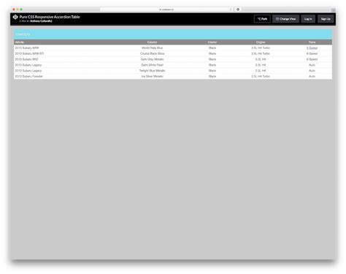Click the Ice Silver Metallic exterior cell

[152, 76]
